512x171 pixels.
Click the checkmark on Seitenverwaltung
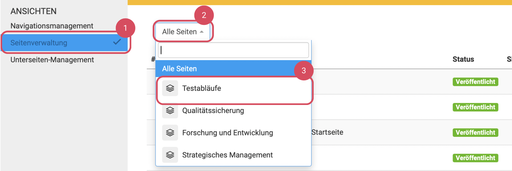point(117,42)
